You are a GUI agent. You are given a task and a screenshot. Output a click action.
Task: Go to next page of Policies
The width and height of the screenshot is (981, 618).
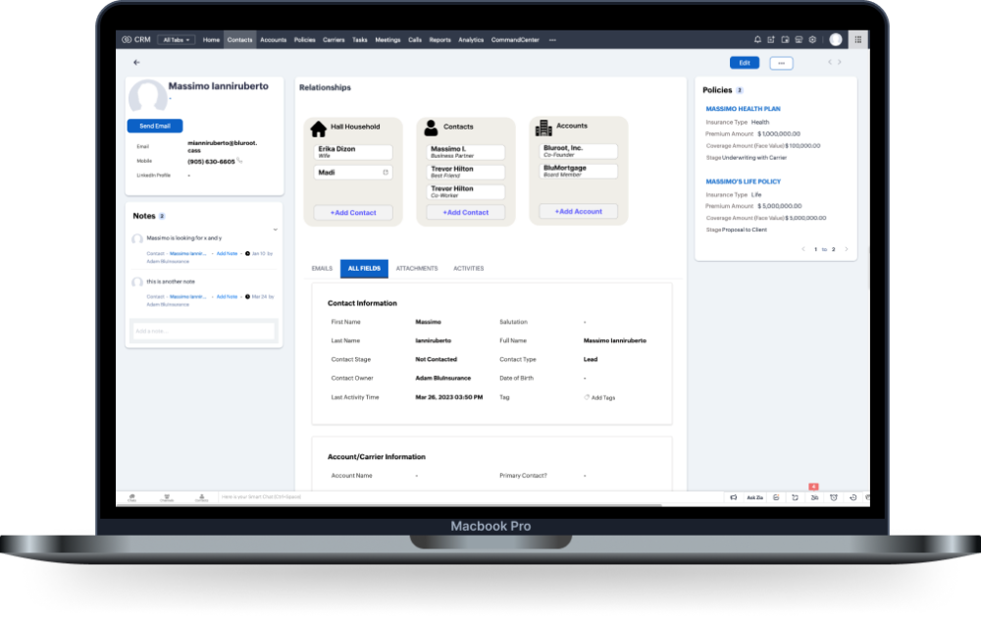click(x=847, y=249)
